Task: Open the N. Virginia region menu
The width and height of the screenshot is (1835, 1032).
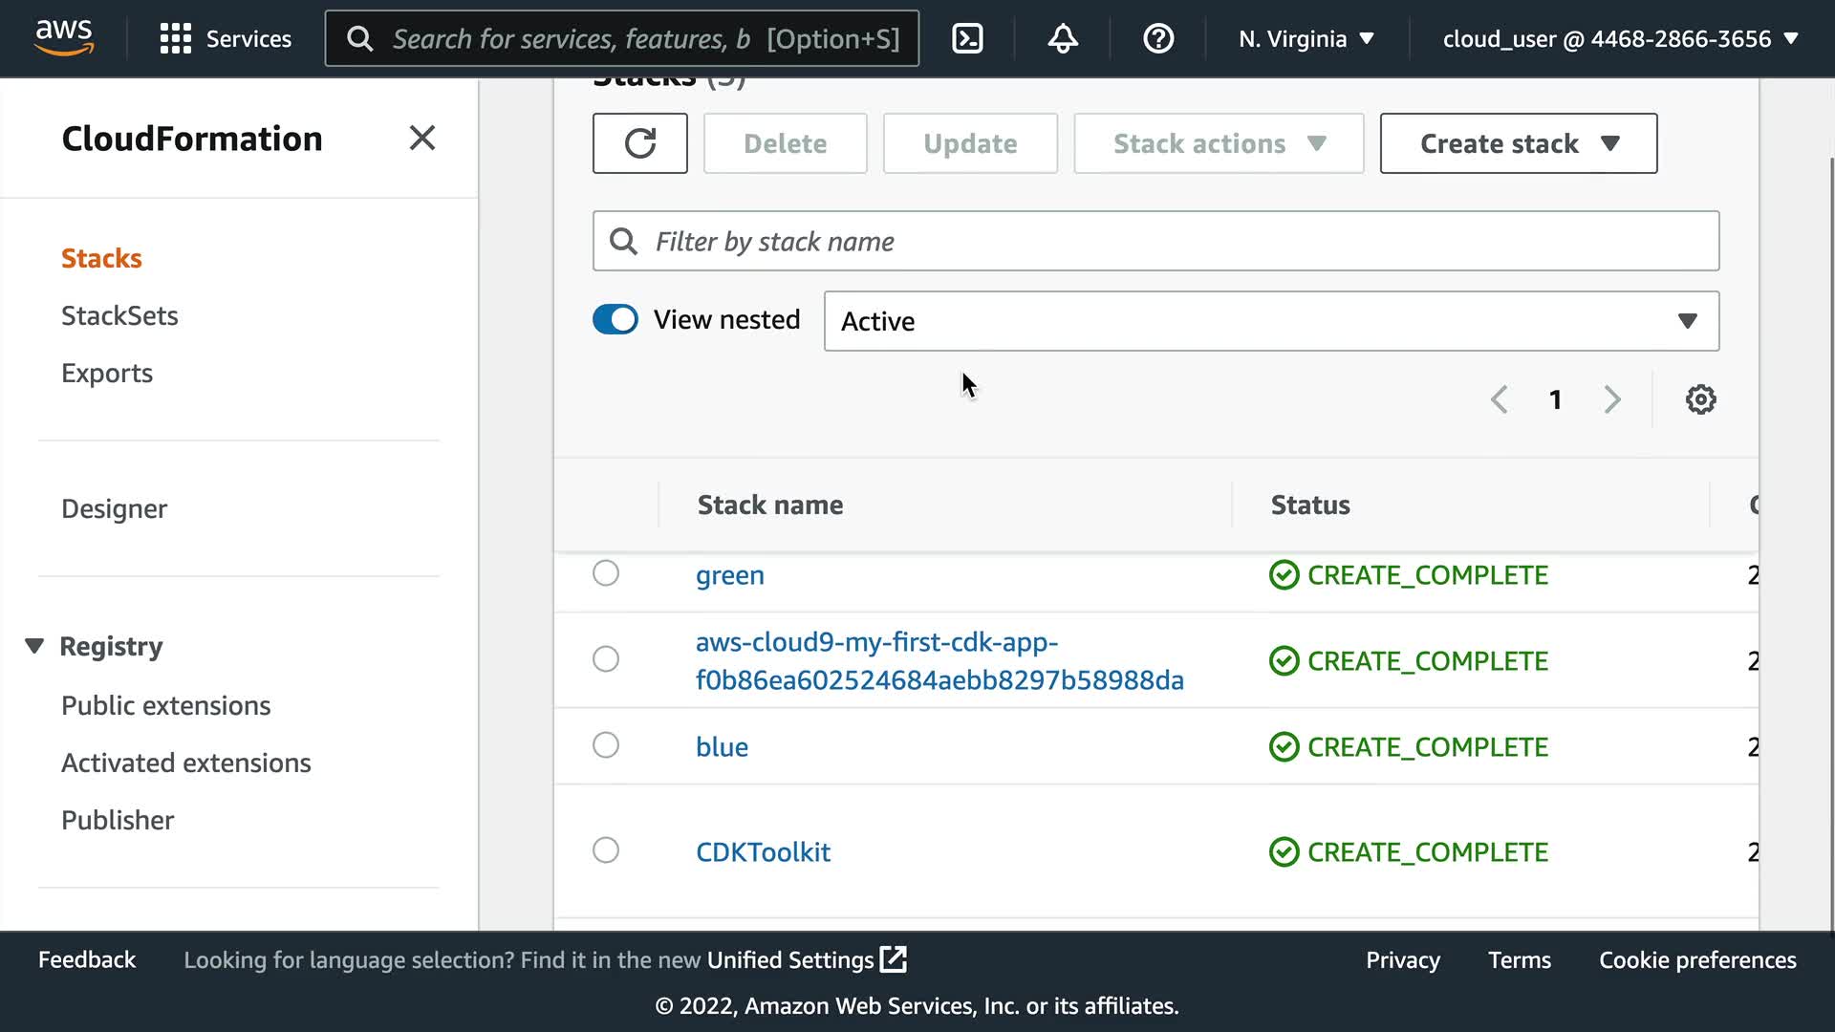Action: 1306,38
